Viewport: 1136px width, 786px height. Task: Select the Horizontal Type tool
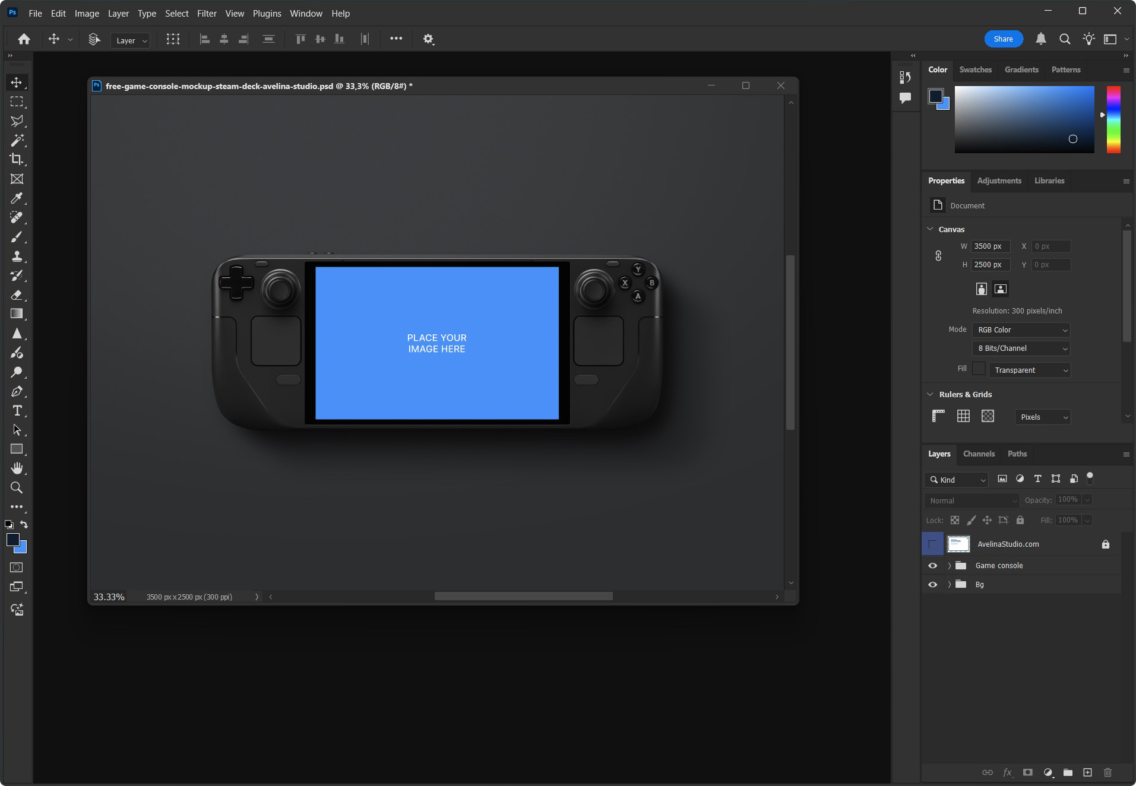[x=17, y=411]
